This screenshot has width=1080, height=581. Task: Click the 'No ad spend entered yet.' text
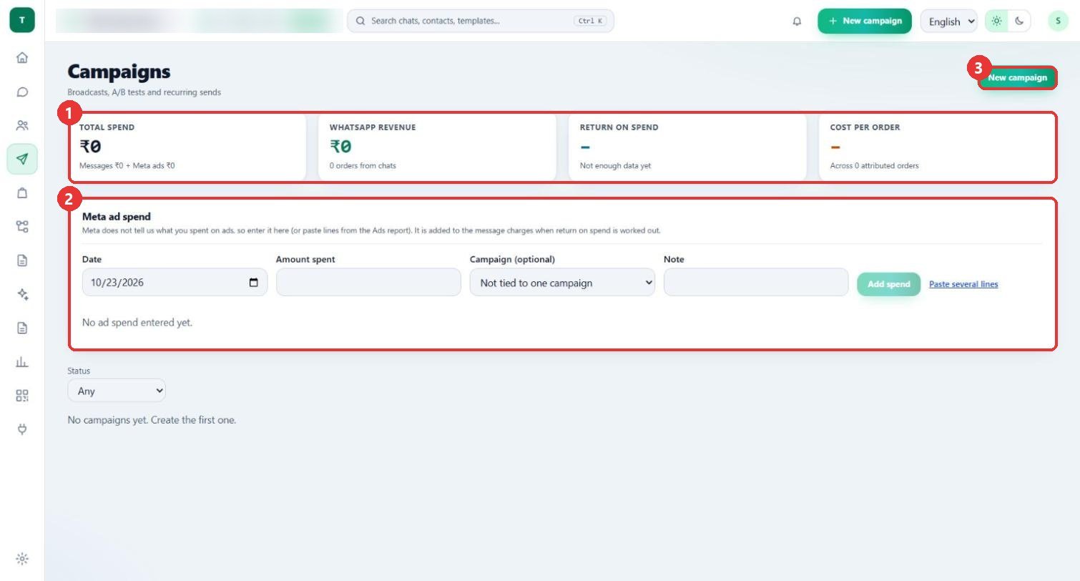(137, 322)
